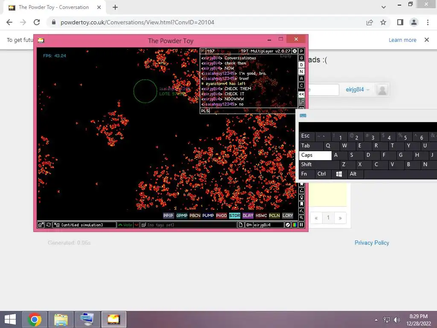Open the element search magnifier icon
This screenshot has width=437, height=328.
click(x=301, y=218)
